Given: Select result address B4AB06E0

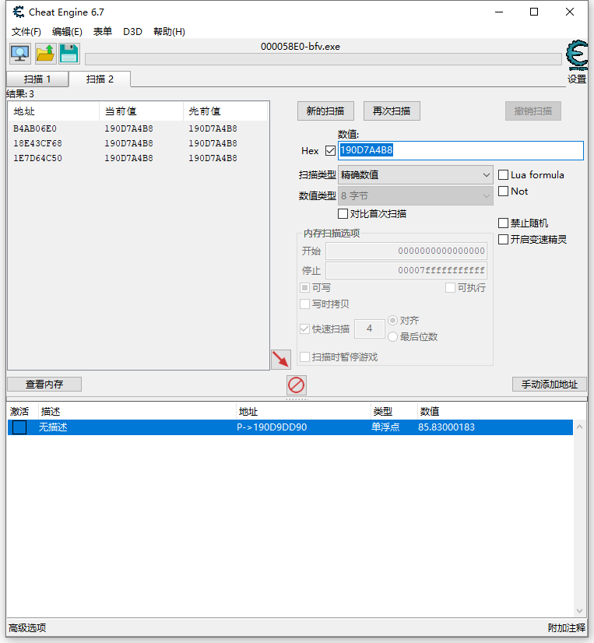Looking at the screenshot, I should (x=35, y=128).
